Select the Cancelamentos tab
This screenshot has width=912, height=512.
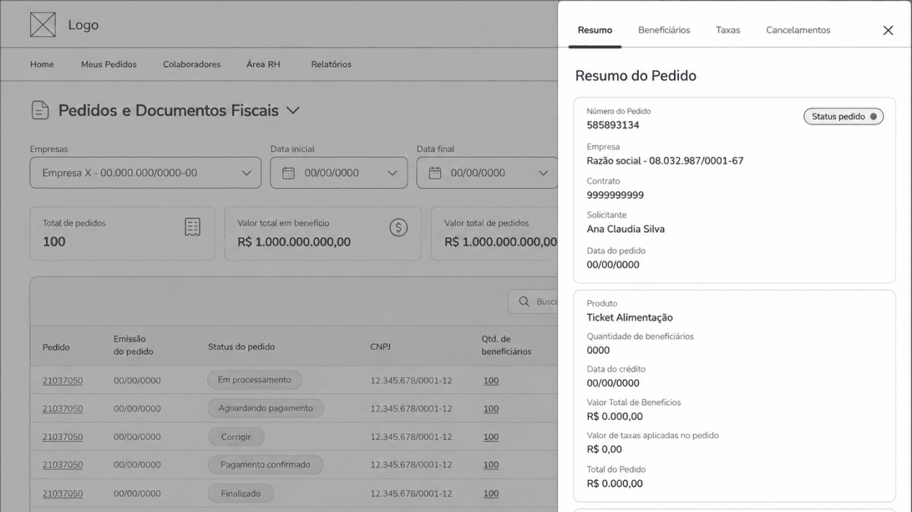(x=798, y=30)
